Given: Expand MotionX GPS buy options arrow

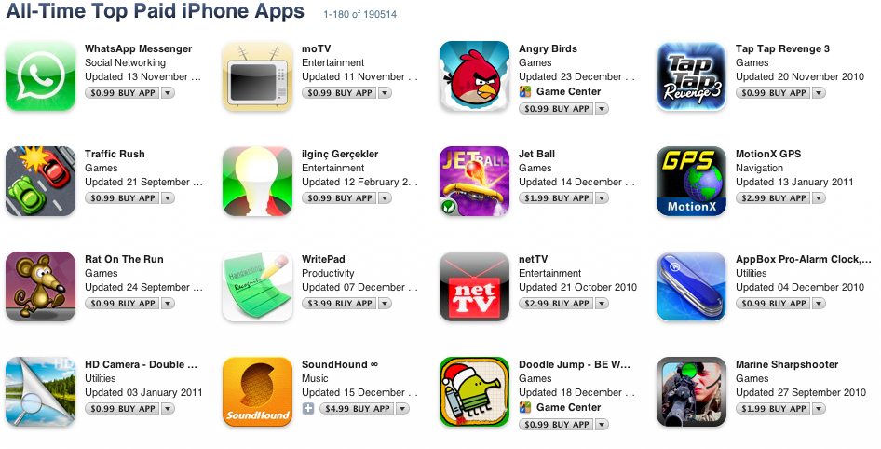Looking at the screenshot, I should coord(819,197).
